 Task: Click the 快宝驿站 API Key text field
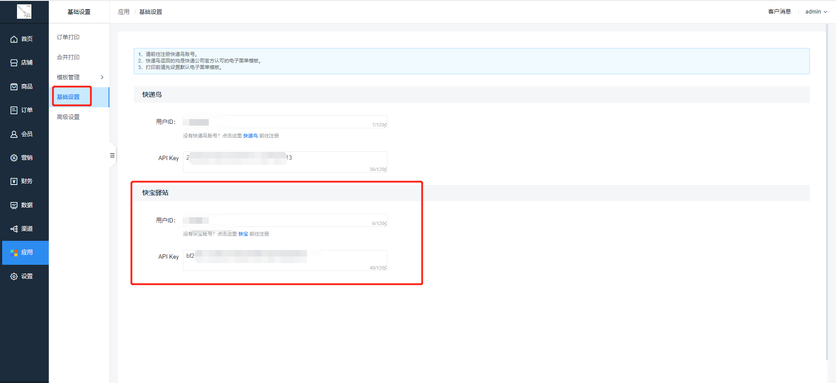point(285,260)
